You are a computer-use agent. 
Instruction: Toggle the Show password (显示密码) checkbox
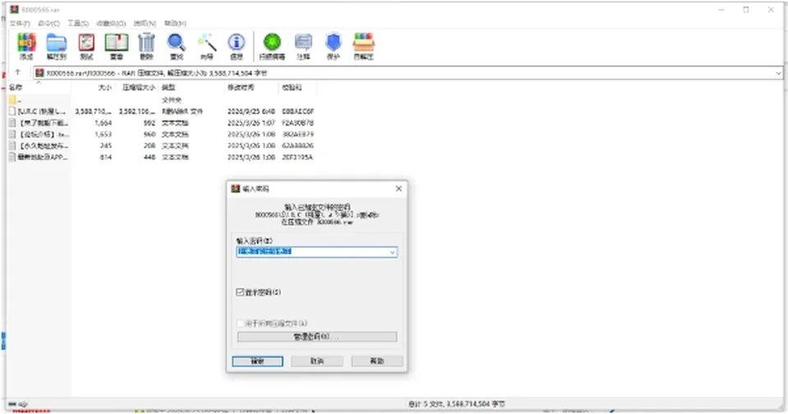tap(241, 292)
